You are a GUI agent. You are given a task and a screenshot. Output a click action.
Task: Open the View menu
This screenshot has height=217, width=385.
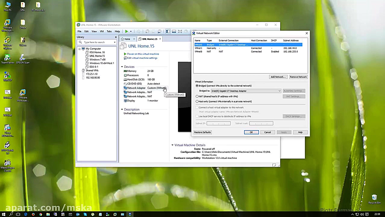pos(94,31)
